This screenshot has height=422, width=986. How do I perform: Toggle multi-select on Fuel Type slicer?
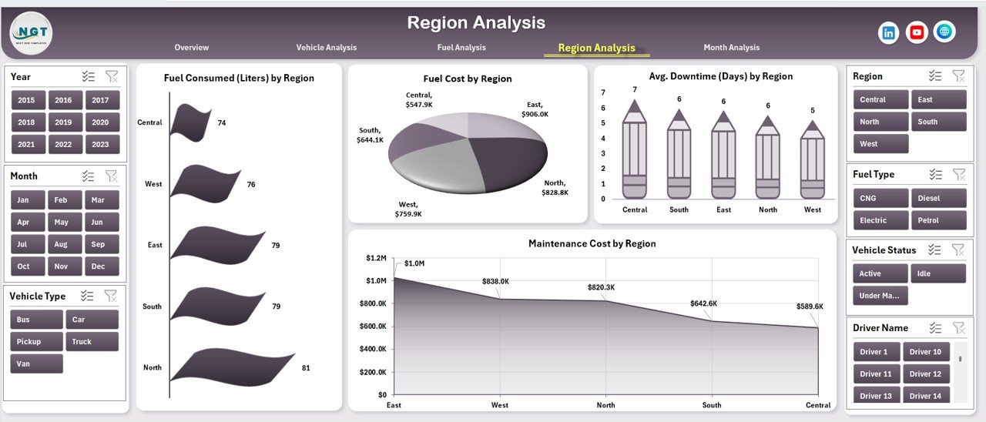(x=935, y=175)
